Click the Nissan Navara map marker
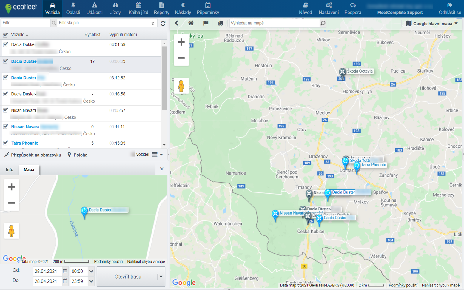 coord(275,215)
